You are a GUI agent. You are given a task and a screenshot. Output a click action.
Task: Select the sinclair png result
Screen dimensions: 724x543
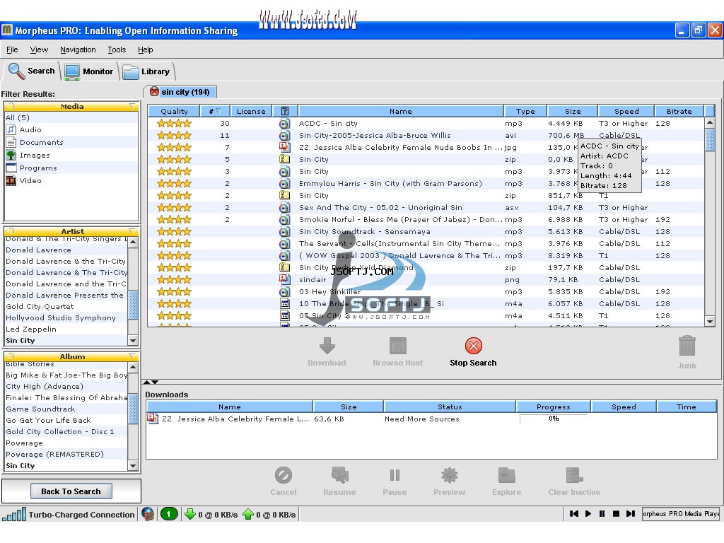(x=426, y=279)
